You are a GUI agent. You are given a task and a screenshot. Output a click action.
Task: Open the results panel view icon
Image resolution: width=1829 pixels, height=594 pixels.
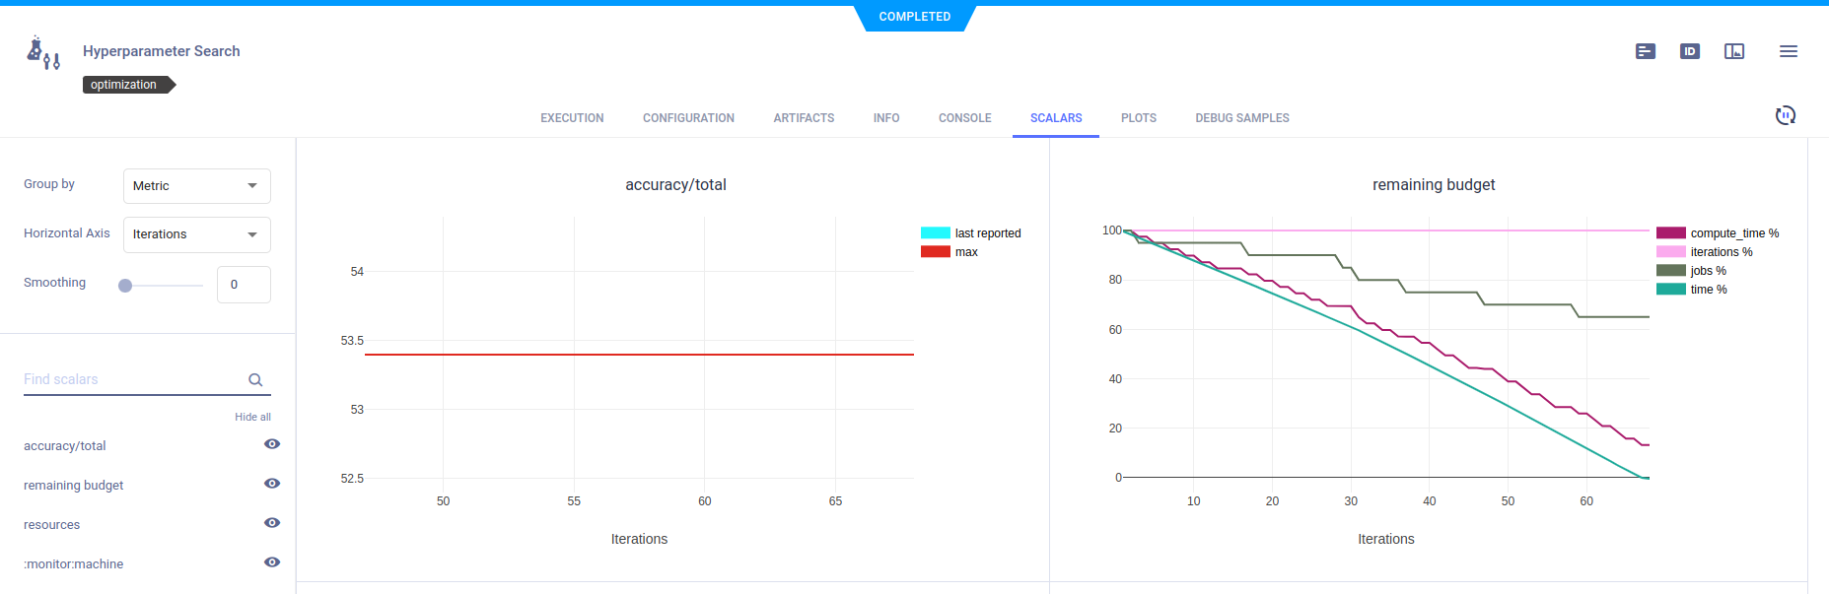point(1733,51)
